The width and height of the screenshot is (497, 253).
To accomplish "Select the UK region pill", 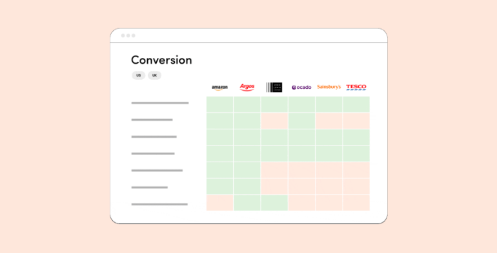I will (154, 75).
